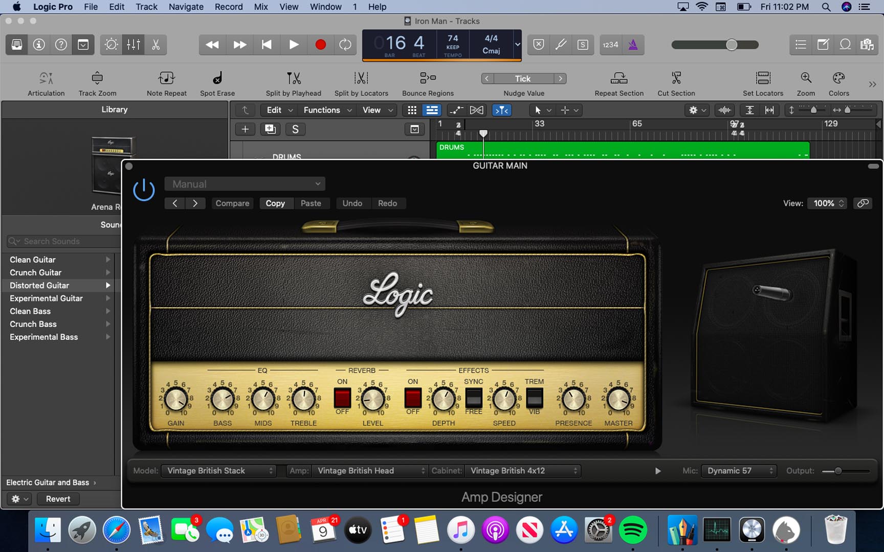884x552 pixels.
Task: Toggle the Effects ON/OFF switch
Action: pyautogui.click(x=413, y=398)
